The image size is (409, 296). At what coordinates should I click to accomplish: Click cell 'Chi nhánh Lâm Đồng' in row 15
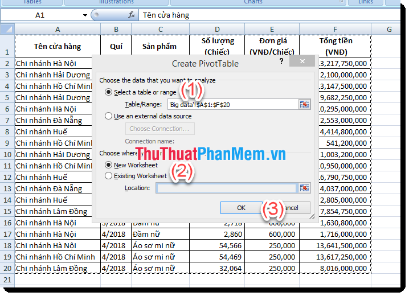tap(54, 211)
